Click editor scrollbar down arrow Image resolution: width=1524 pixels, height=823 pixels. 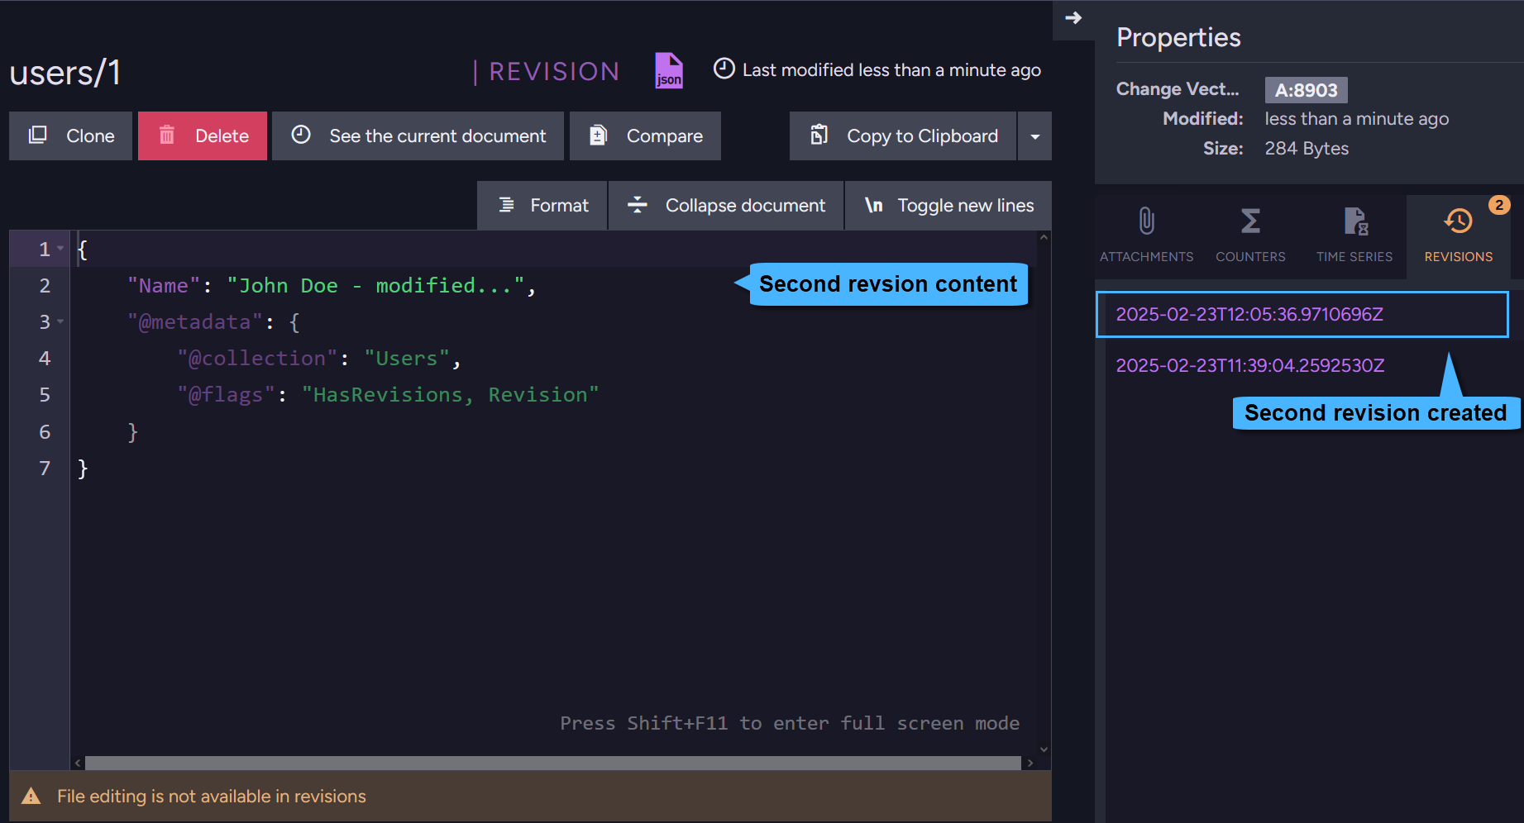[x=1044, y=749]
